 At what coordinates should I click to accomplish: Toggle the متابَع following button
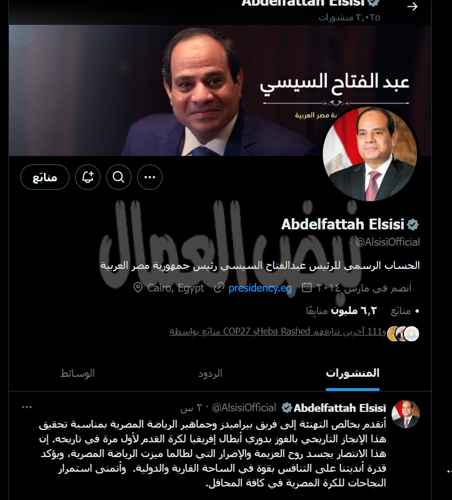45,177
